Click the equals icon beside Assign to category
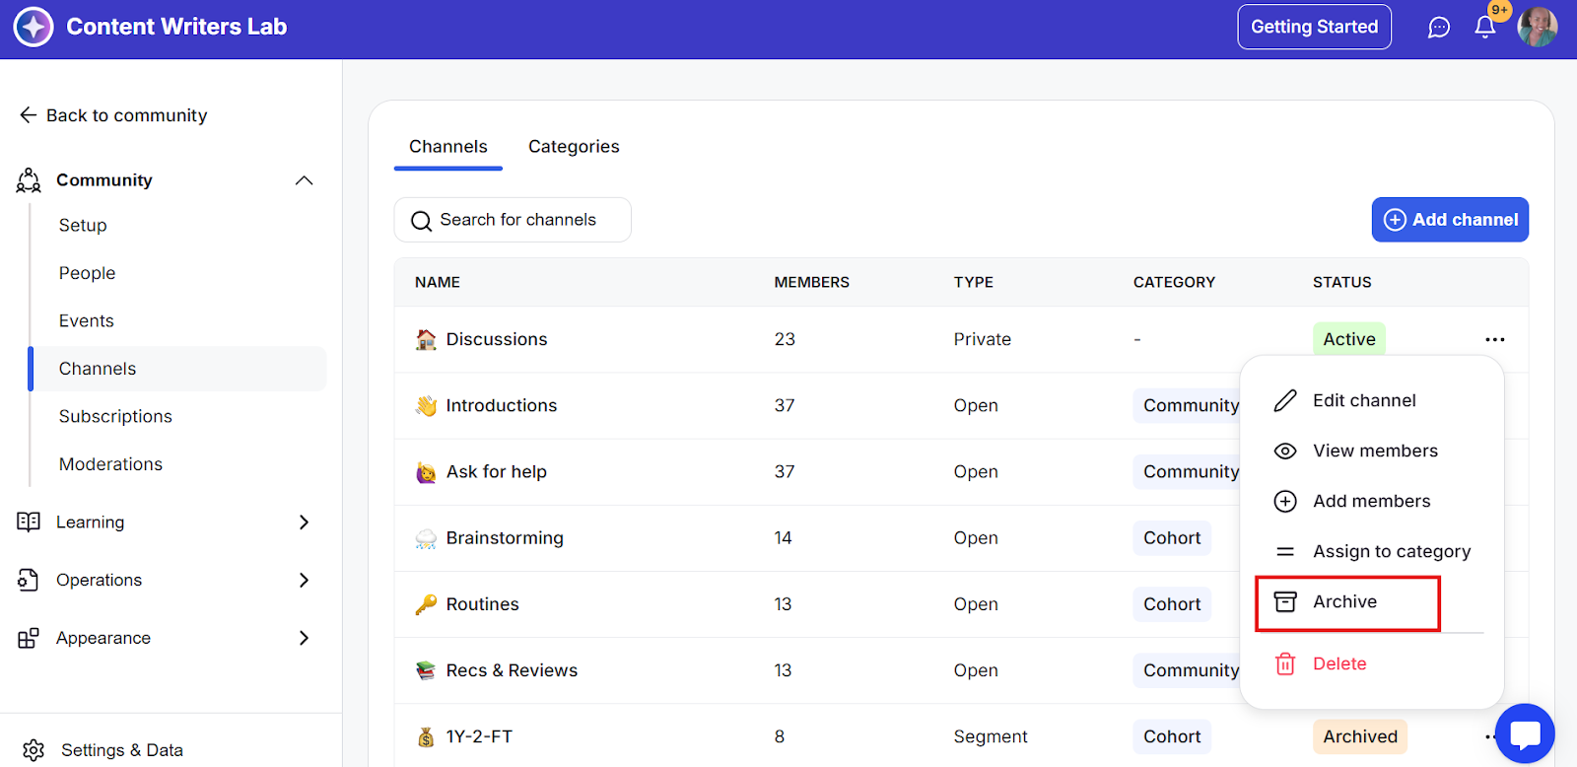The image size is (1577, 767). click(x=1285, y=551)
